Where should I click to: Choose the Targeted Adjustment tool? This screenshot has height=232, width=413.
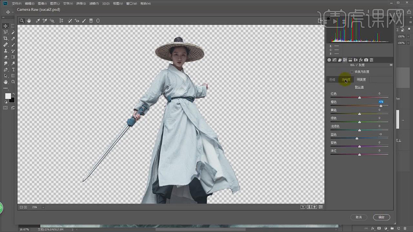[52, 20]
